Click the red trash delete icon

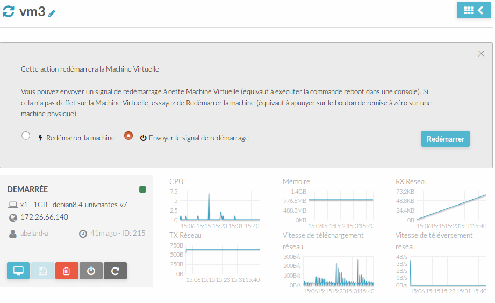[x=67, y=271]
